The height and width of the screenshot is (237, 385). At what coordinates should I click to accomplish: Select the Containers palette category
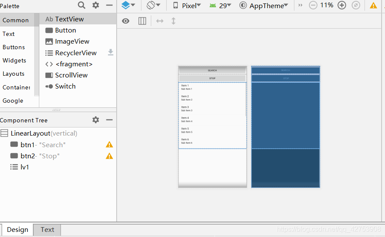[x=17, y=87]
